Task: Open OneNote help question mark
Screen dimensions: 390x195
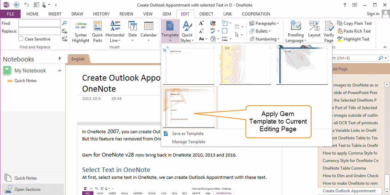Action: 345,5
